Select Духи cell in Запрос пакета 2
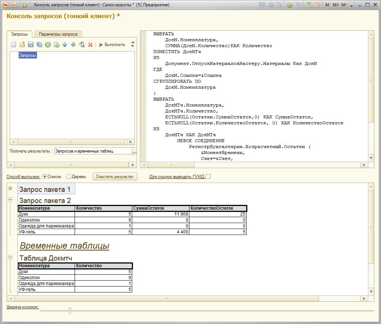381x324 pixels. tap(46, 214)
